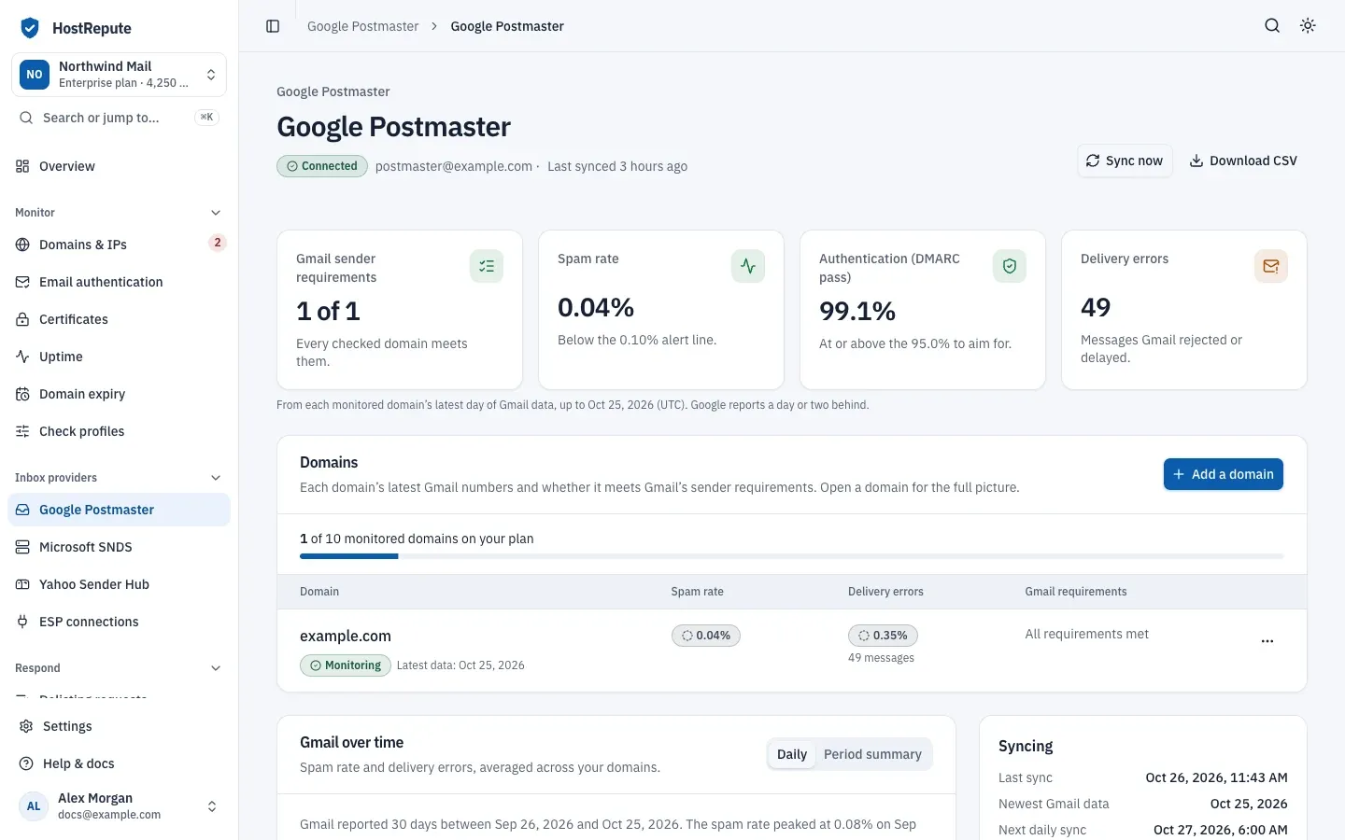
Task: Click the HostRepute shield logo
Action: (30, 28)
